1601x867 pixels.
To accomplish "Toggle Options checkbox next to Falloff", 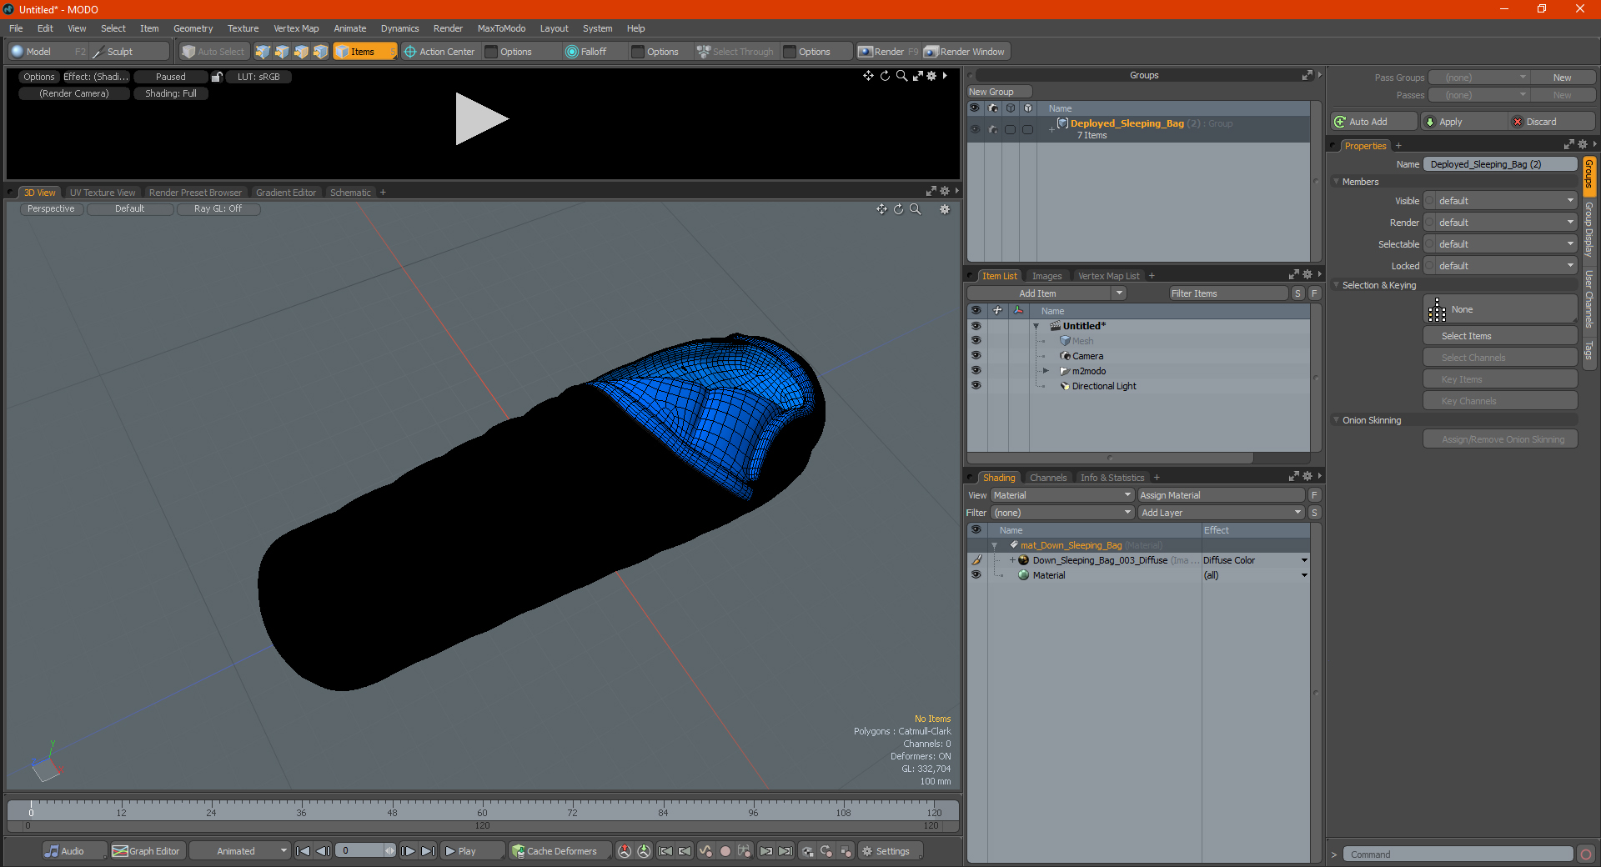I will 638,52.
